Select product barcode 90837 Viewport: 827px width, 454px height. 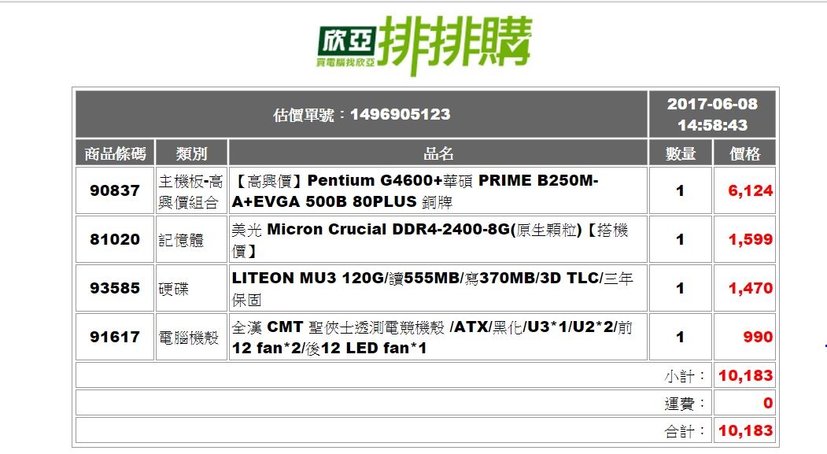(x=115, y=190)
